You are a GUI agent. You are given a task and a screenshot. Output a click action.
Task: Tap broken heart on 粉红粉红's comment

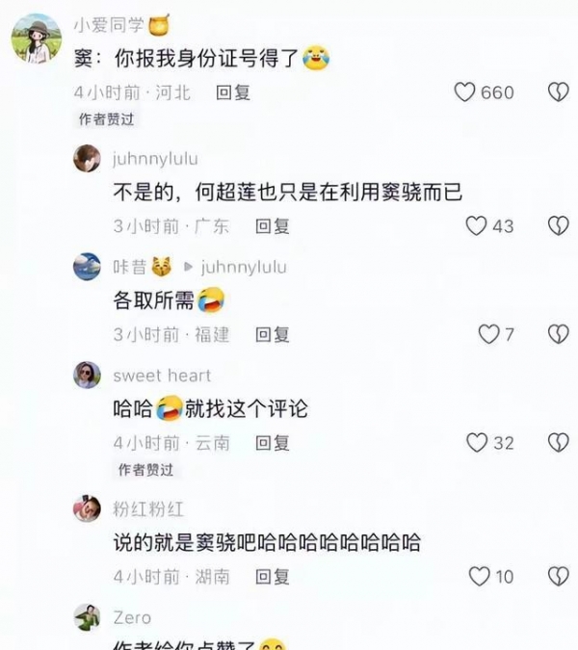tap(558, 577)
